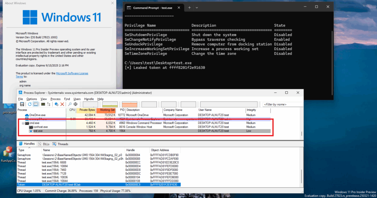The image size is (377, 198).
Task: Select the OneDrive.exe process row
Action: click(144, 115)
